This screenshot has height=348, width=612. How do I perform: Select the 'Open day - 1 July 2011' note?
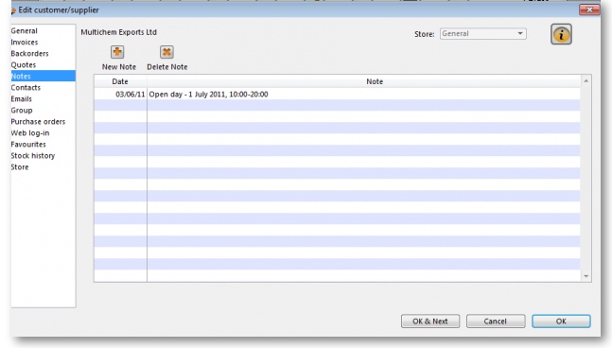tap(208, 94)
